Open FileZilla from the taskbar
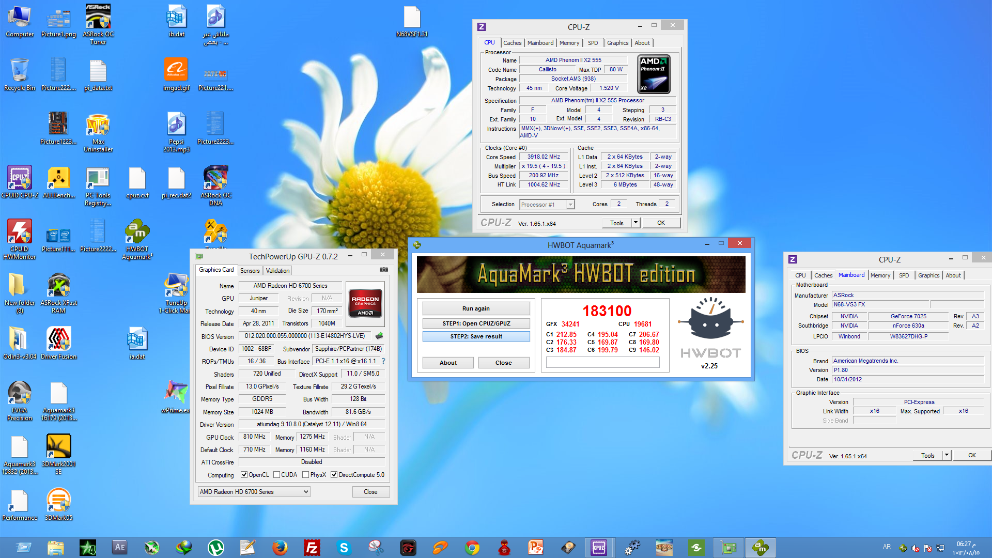 [x=312, y=548]
